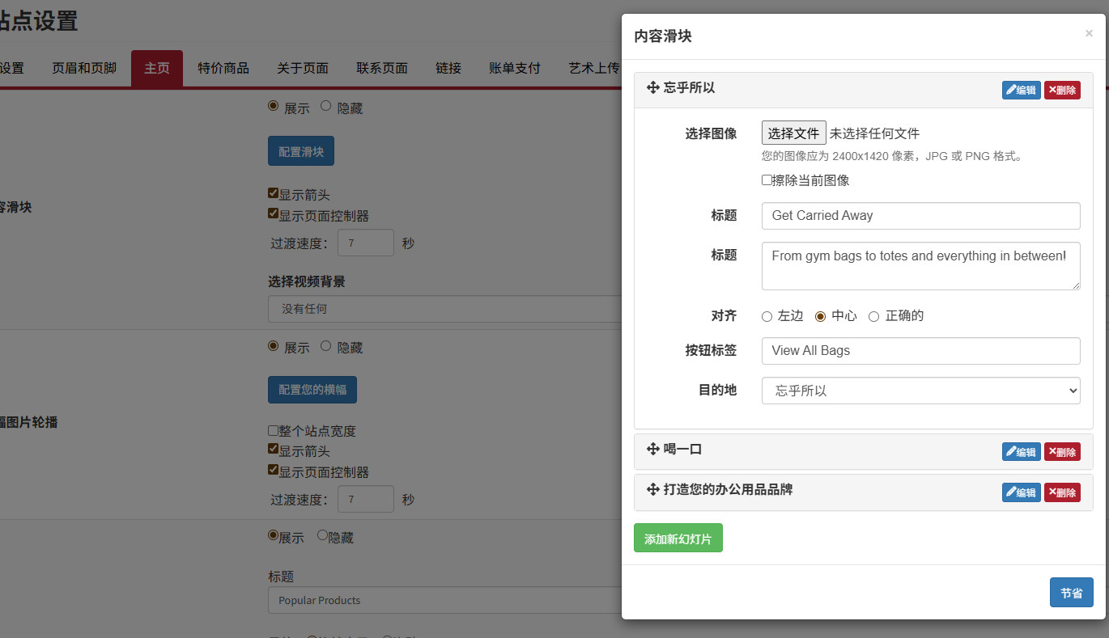Click move handle icon for 打造您的办公用品品牌 slide
Screen dimensions: 1109x638
tap(652, 489)
